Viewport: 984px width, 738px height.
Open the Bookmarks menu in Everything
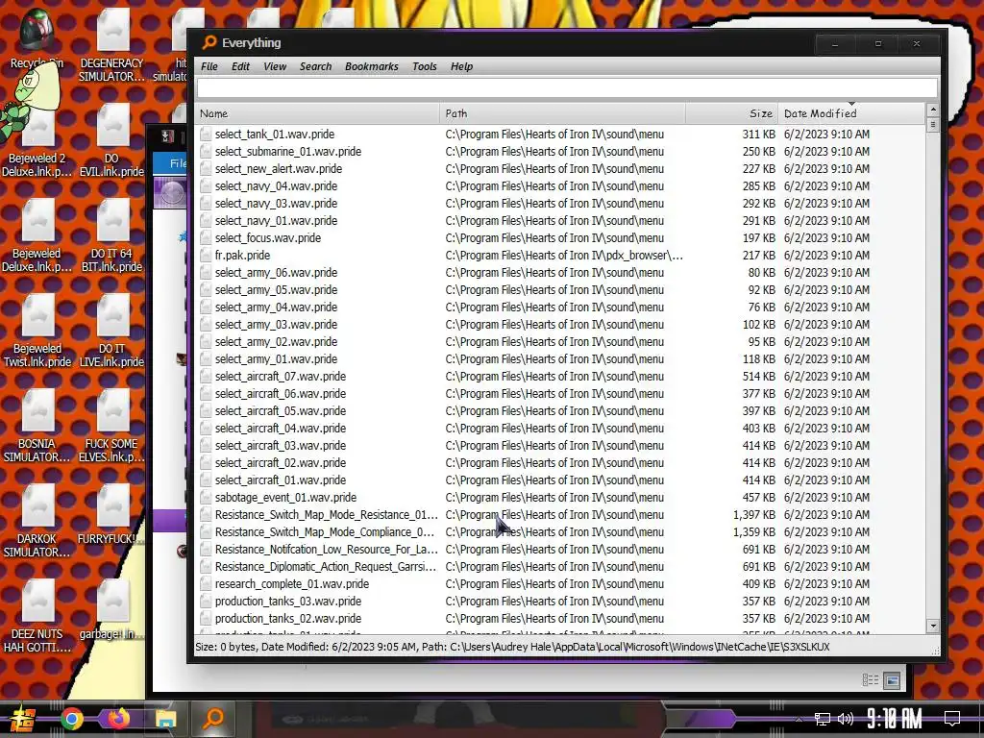click(x=372, y=66)
